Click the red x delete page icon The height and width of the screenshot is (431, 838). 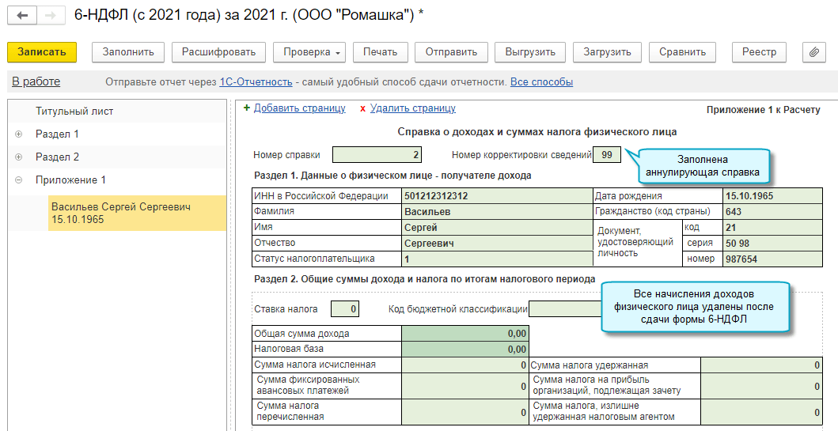pos(362,109)
